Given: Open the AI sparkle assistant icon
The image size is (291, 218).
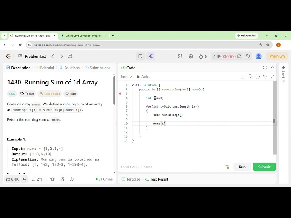Looking at the screenshot, I should click(x=151, y=56).
